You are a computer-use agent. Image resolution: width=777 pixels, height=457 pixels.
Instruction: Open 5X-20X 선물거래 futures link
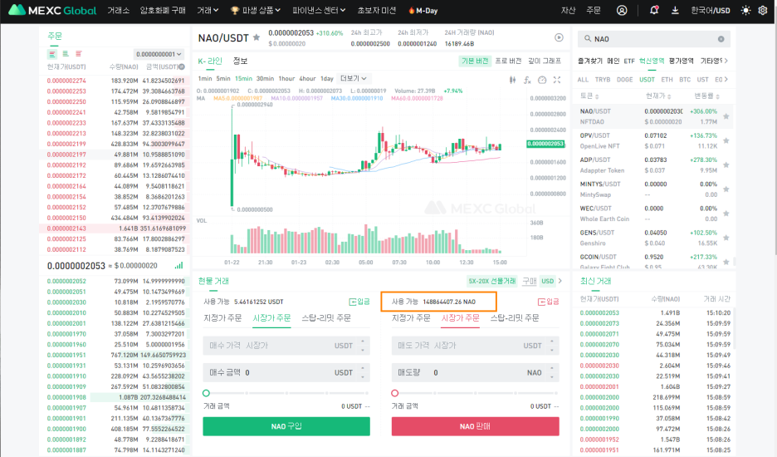[492, 281]
